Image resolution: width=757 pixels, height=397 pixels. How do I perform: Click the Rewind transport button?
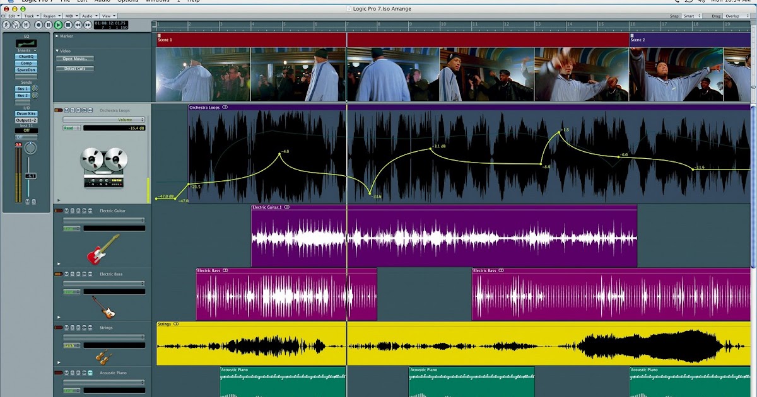pos(78,25)
